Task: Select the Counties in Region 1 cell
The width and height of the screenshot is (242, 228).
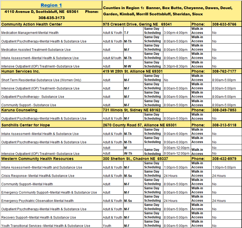Action: [172, 11]
